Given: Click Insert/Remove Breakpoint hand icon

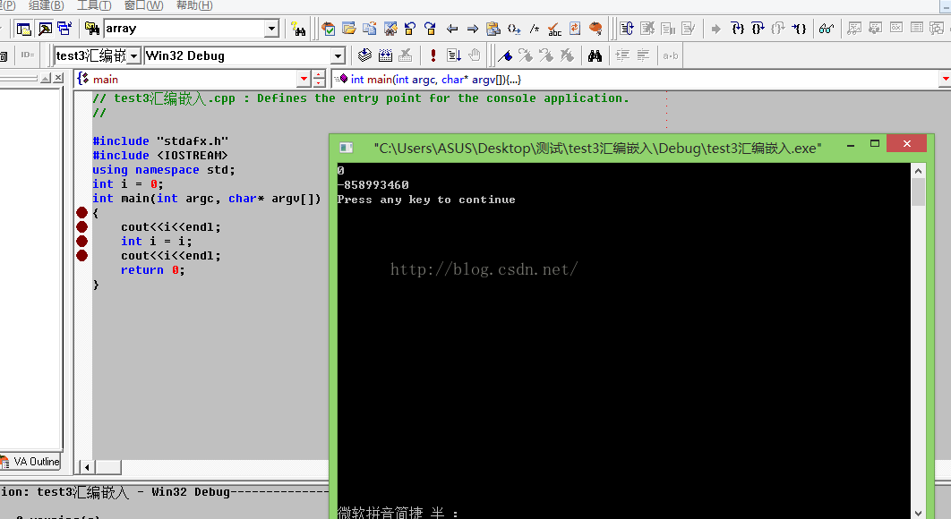Looking at the screenshot, I should (x=475, y=55).
